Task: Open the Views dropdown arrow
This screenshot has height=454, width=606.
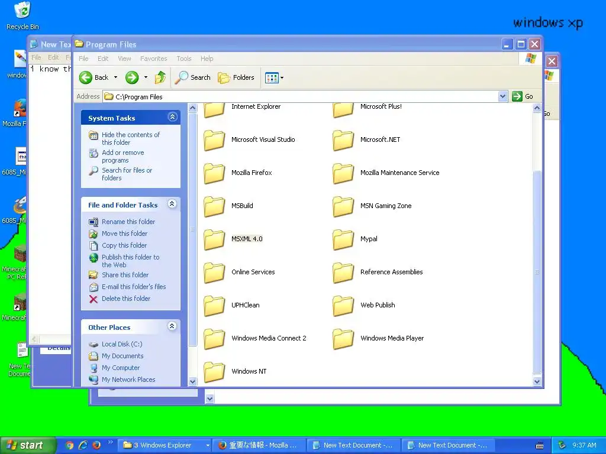Action: point(282,77)
